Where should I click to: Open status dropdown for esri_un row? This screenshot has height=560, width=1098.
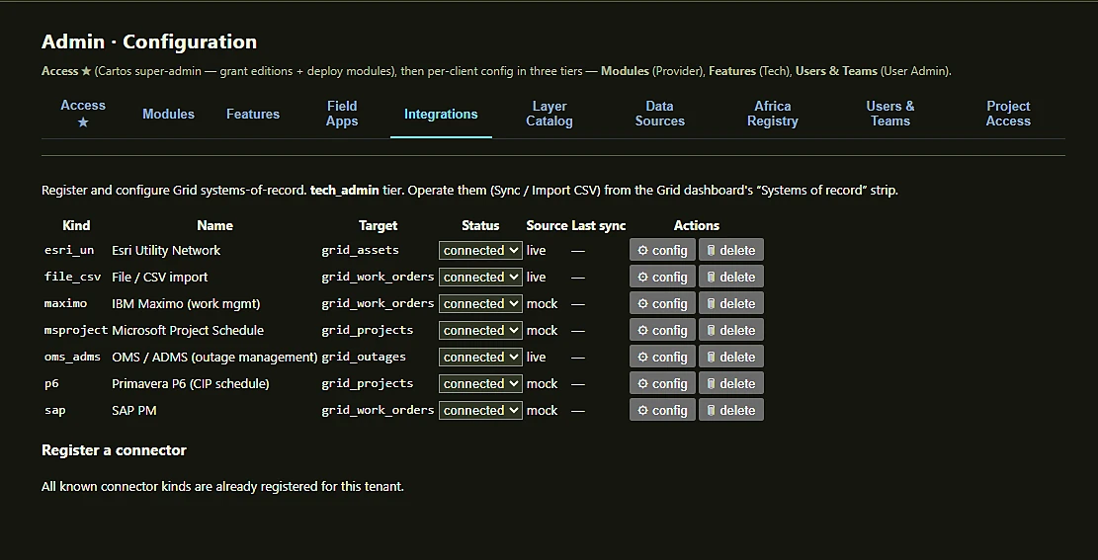click(x=480, y=250)
